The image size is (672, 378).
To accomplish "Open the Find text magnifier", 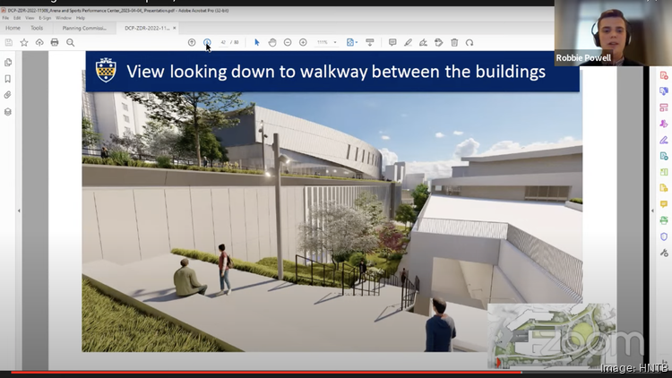I will 70,42.
